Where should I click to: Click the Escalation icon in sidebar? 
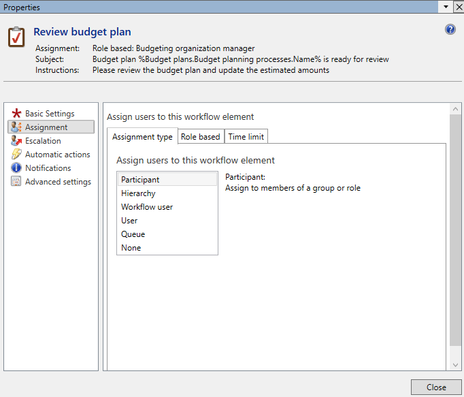click(x=16, y=141)
